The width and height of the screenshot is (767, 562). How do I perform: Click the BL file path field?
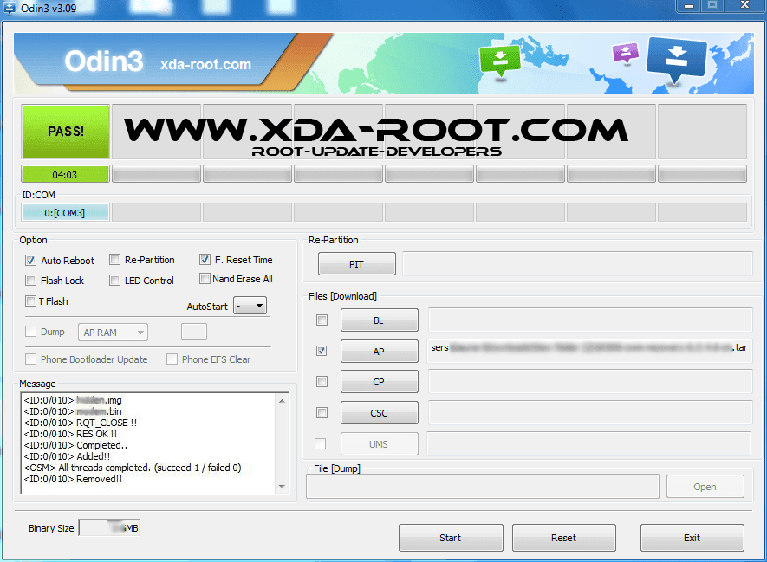[590, 320]
